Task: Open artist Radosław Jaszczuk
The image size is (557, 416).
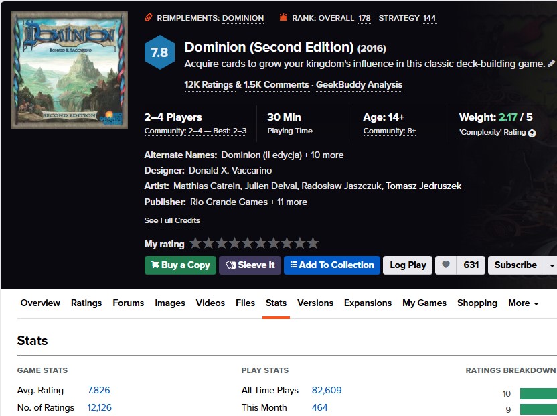Action: coord(341,186)
